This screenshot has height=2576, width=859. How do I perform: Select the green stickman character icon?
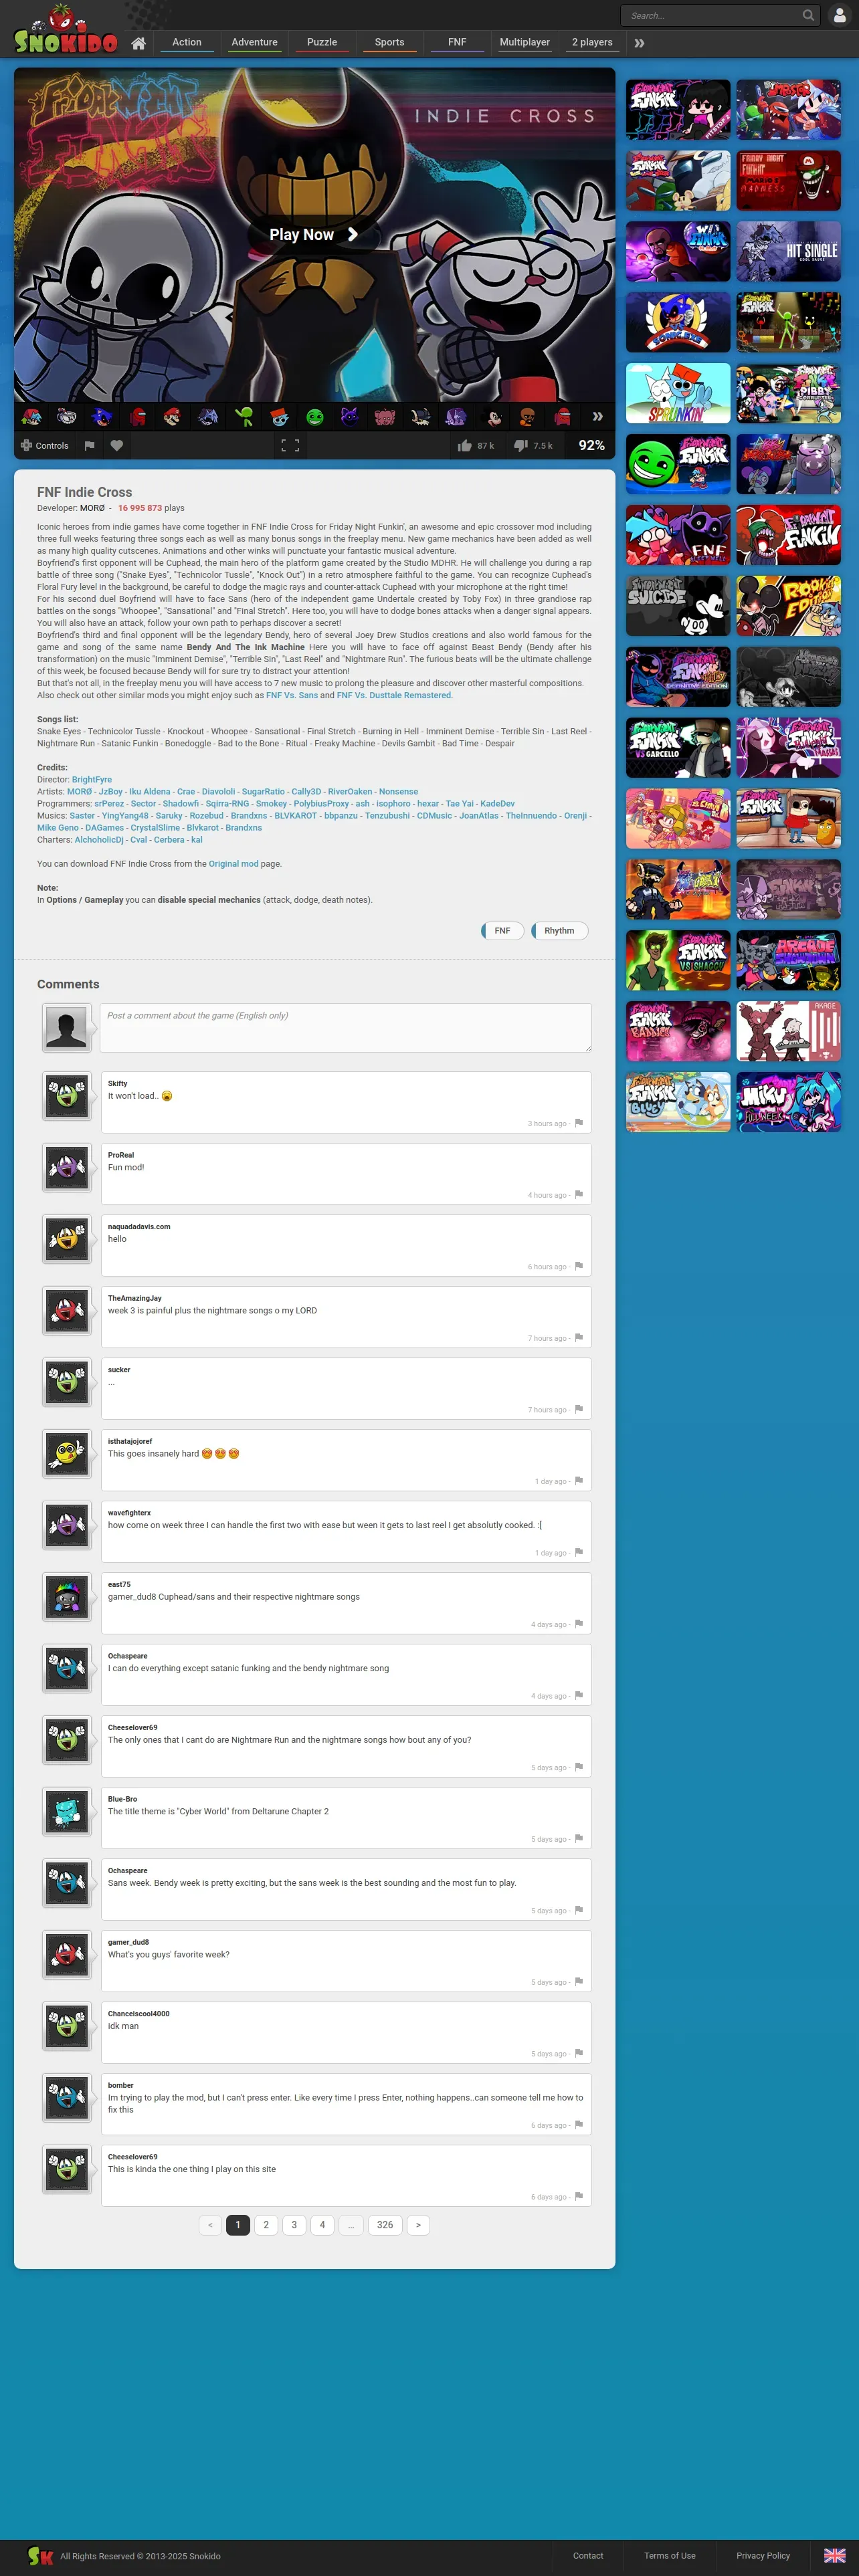click(244, 417)
